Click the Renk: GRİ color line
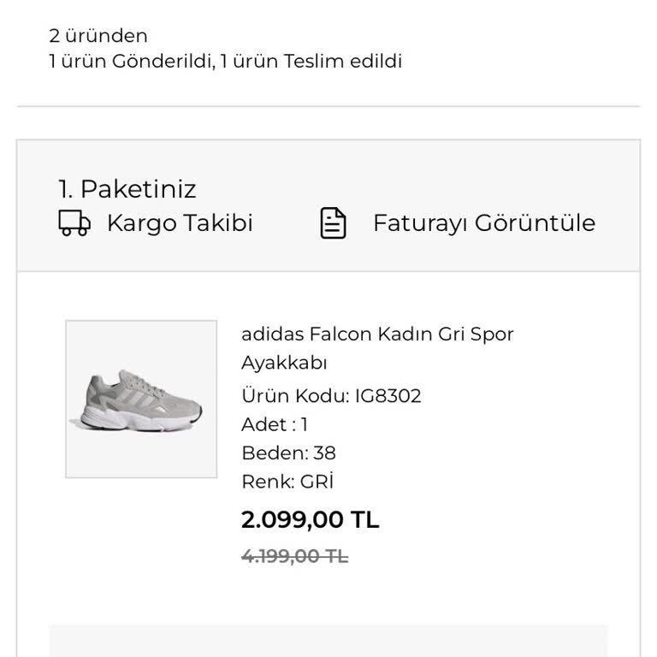 coord(287,481)
